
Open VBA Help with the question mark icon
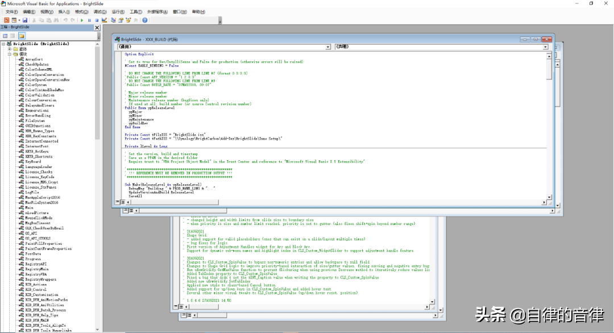[145, 20]
